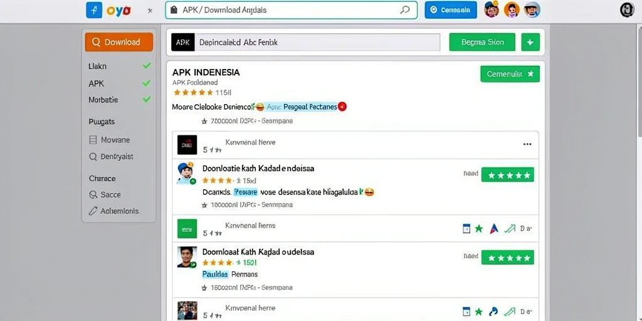This screenshot has width=642, height=321.
Task: Toggle the Morbatie checkmark in sidebar
Action: (x=147, y=99)
